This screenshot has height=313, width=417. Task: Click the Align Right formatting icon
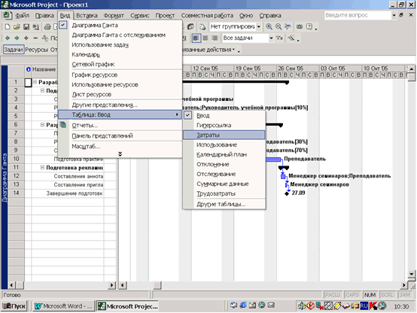pyautogui.click(x=215, y=38)
